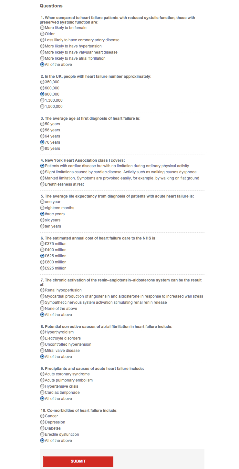
Task: Pick 'eighteen months' life expectancy option
Action: tap(42, 208)
